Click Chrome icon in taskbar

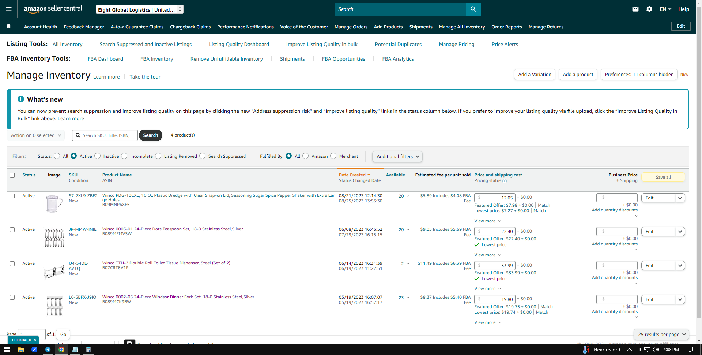tap(61, 350)
